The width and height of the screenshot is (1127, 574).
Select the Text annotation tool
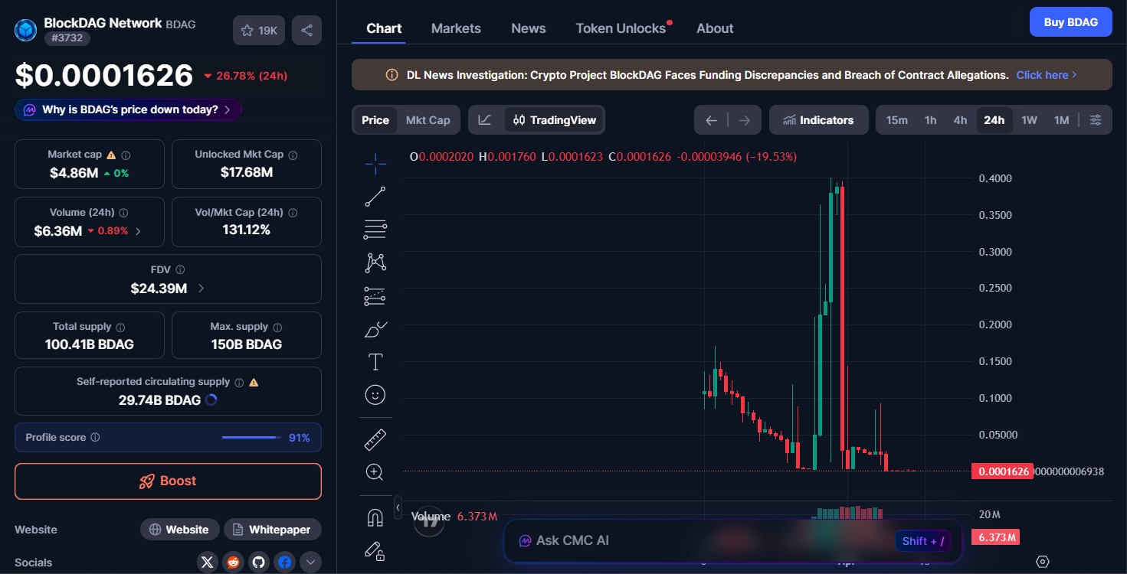pos(375,361)
